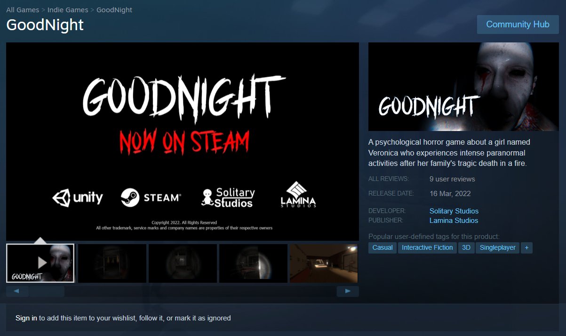Select the third hallway screenshot thumbnail
Image resolution: width=566 pixels, height=336 pixels.
point(183,263)
